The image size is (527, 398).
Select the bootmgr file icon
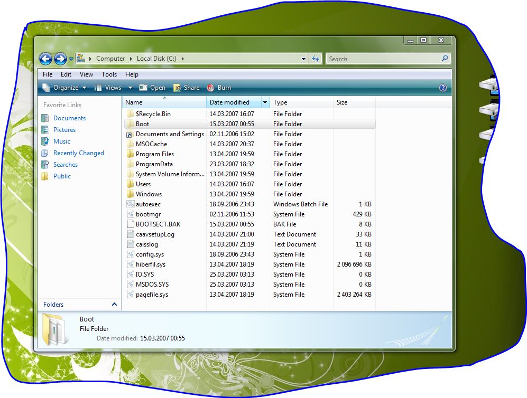tap(131, 214)
